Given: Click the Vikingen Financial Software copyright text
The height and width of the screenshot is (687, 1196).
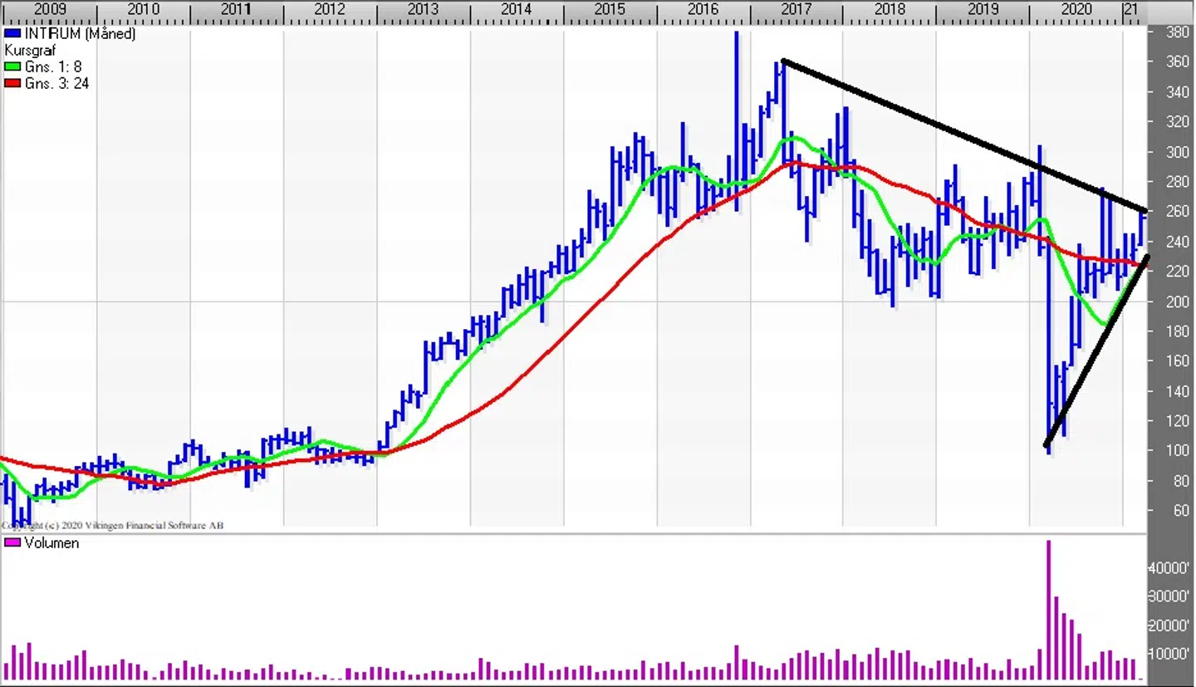Looking at the screenshot, I should [113, 525].
